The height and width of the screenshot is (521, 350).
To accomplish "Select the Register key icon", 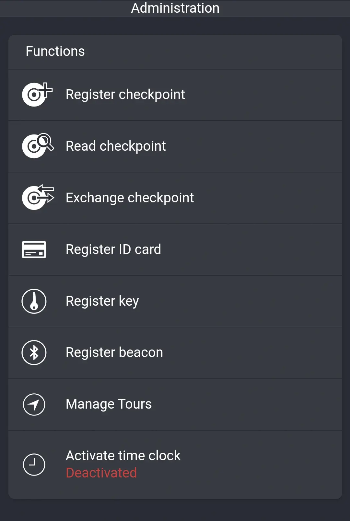I will pyautogui.click(x=34, y=301).
